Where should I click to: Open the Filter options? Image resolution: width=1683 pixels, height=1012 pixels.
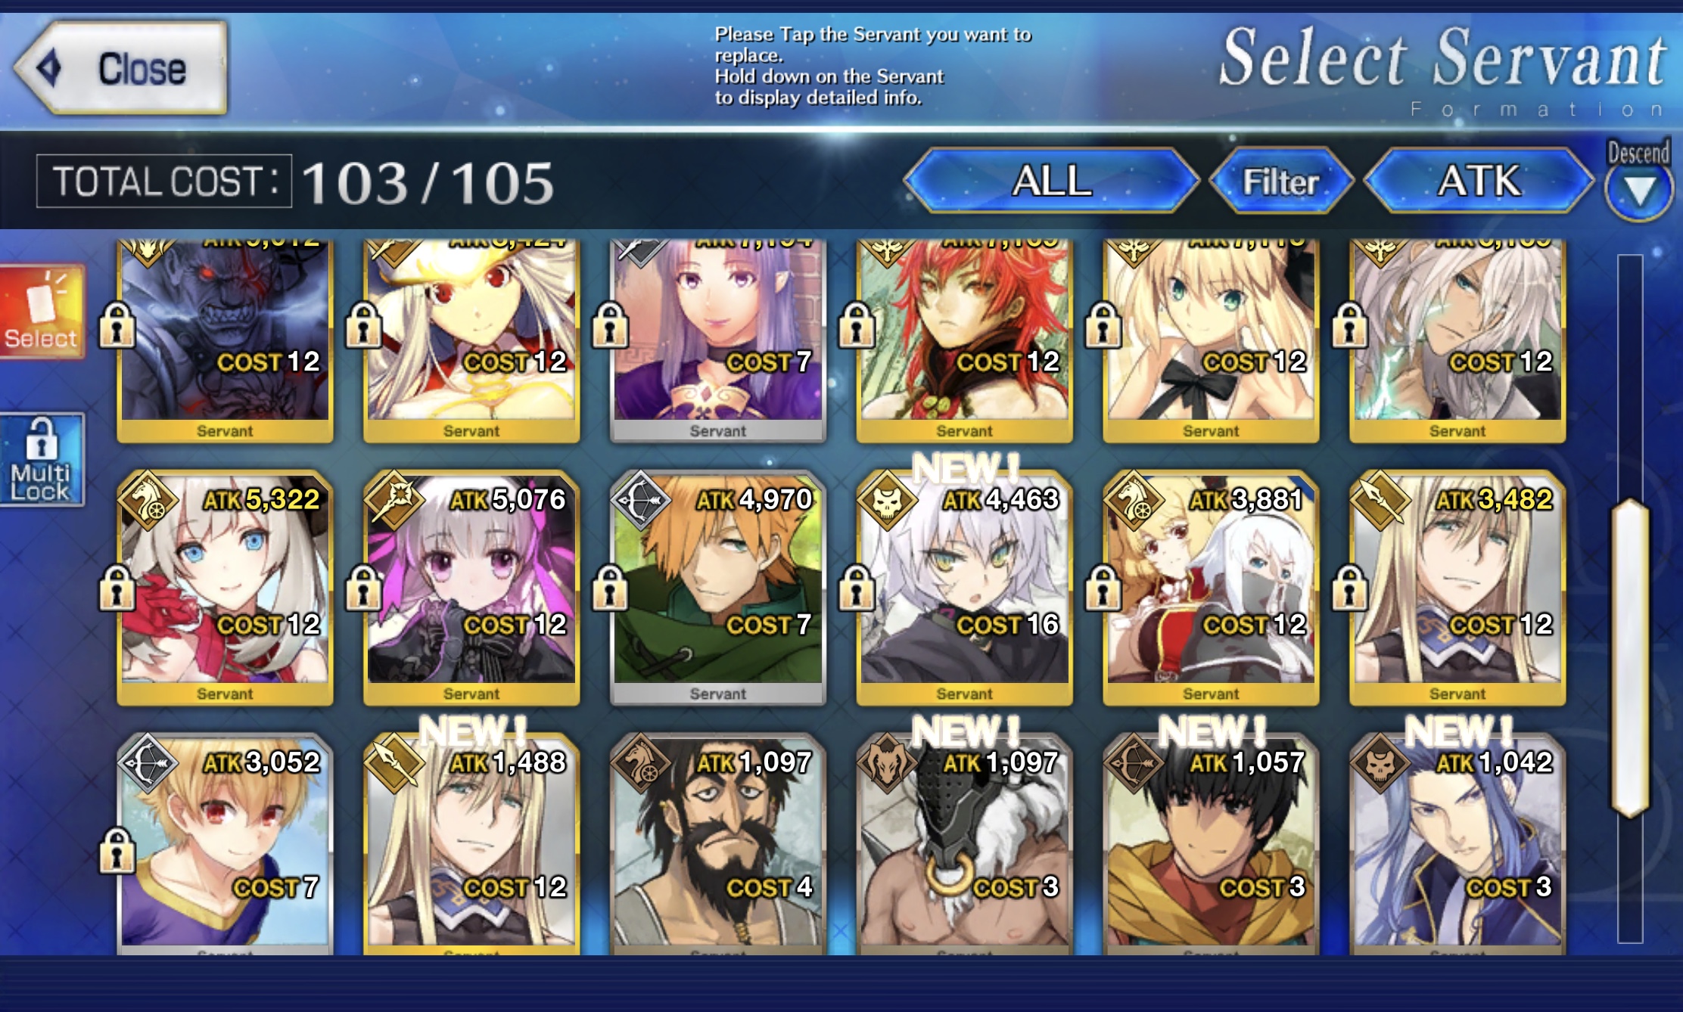pyautogui.click(x=1281, y=182)
